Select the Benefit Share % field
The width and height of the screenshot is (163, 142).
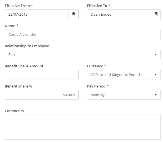(42, 95)
